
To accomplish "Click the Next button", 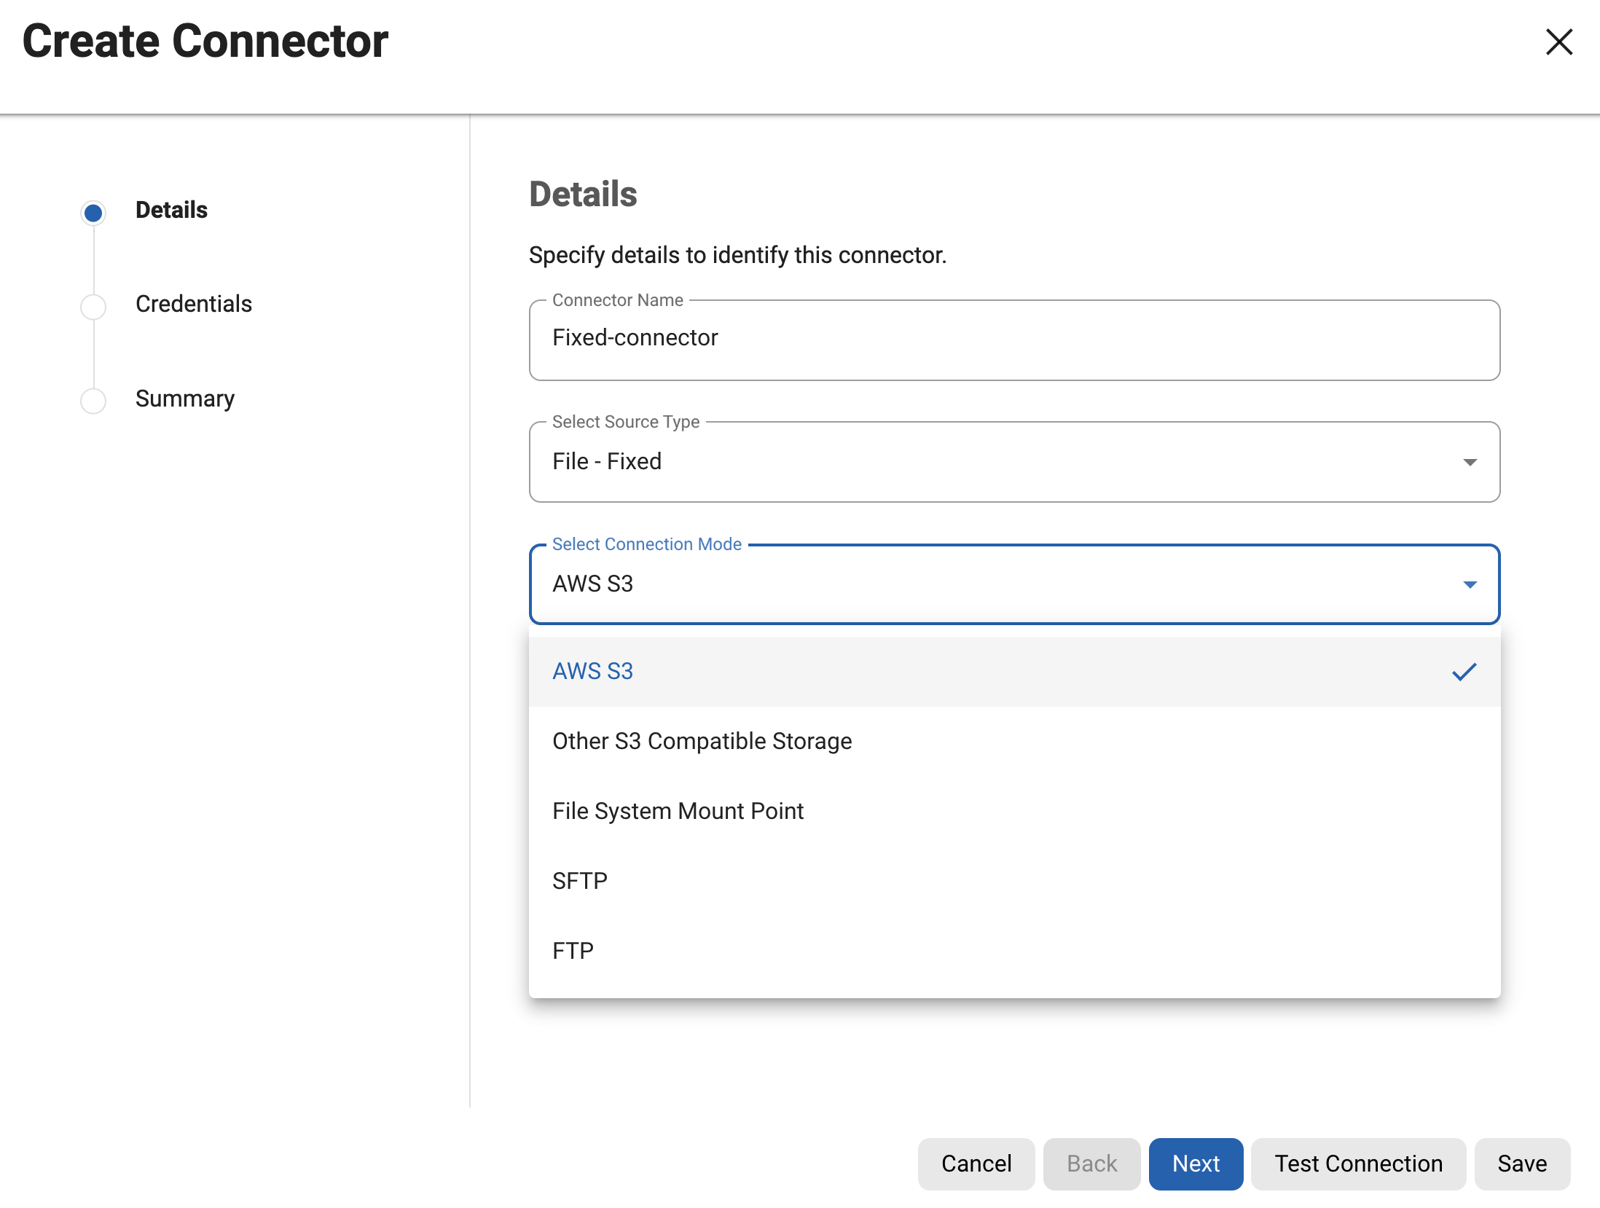I will [x=1195, y=1164].
